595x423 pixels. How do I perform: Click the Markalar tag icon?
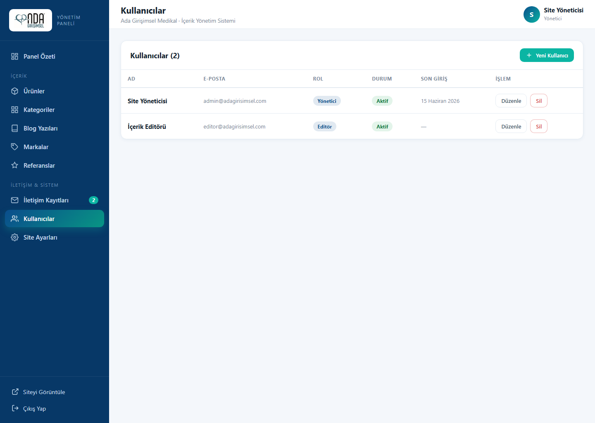click(15, 147)
